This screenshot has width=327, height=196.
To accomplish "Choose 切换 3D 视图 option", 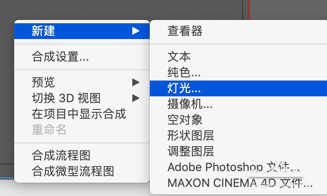I will 82,98.
